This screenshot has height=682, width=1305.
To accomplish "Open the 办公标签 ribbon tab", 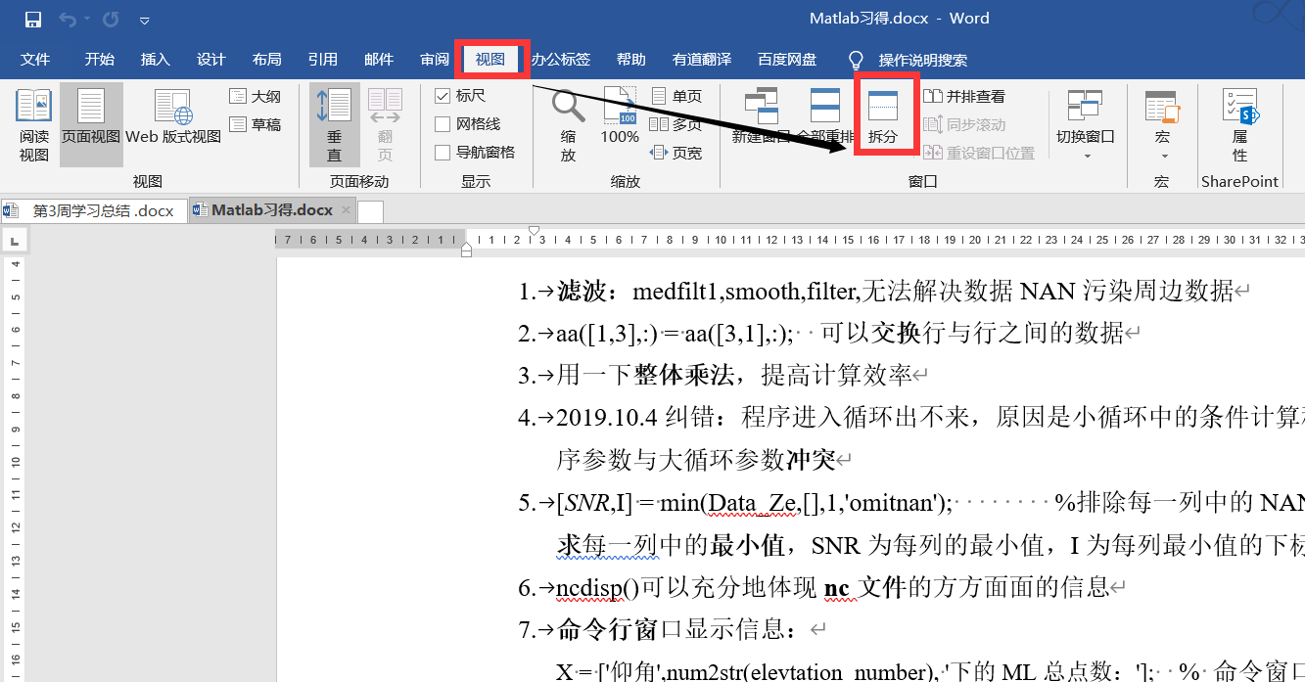I will pyautogui.click(x=561, y=60).
